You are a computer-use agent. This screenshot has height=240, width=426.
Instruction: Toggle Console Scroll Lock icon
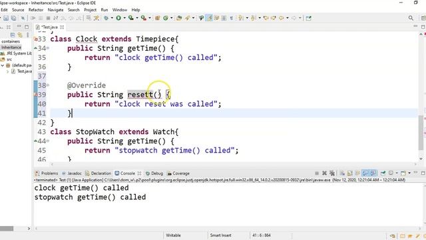pyautogui.click(x=350, y=173)
